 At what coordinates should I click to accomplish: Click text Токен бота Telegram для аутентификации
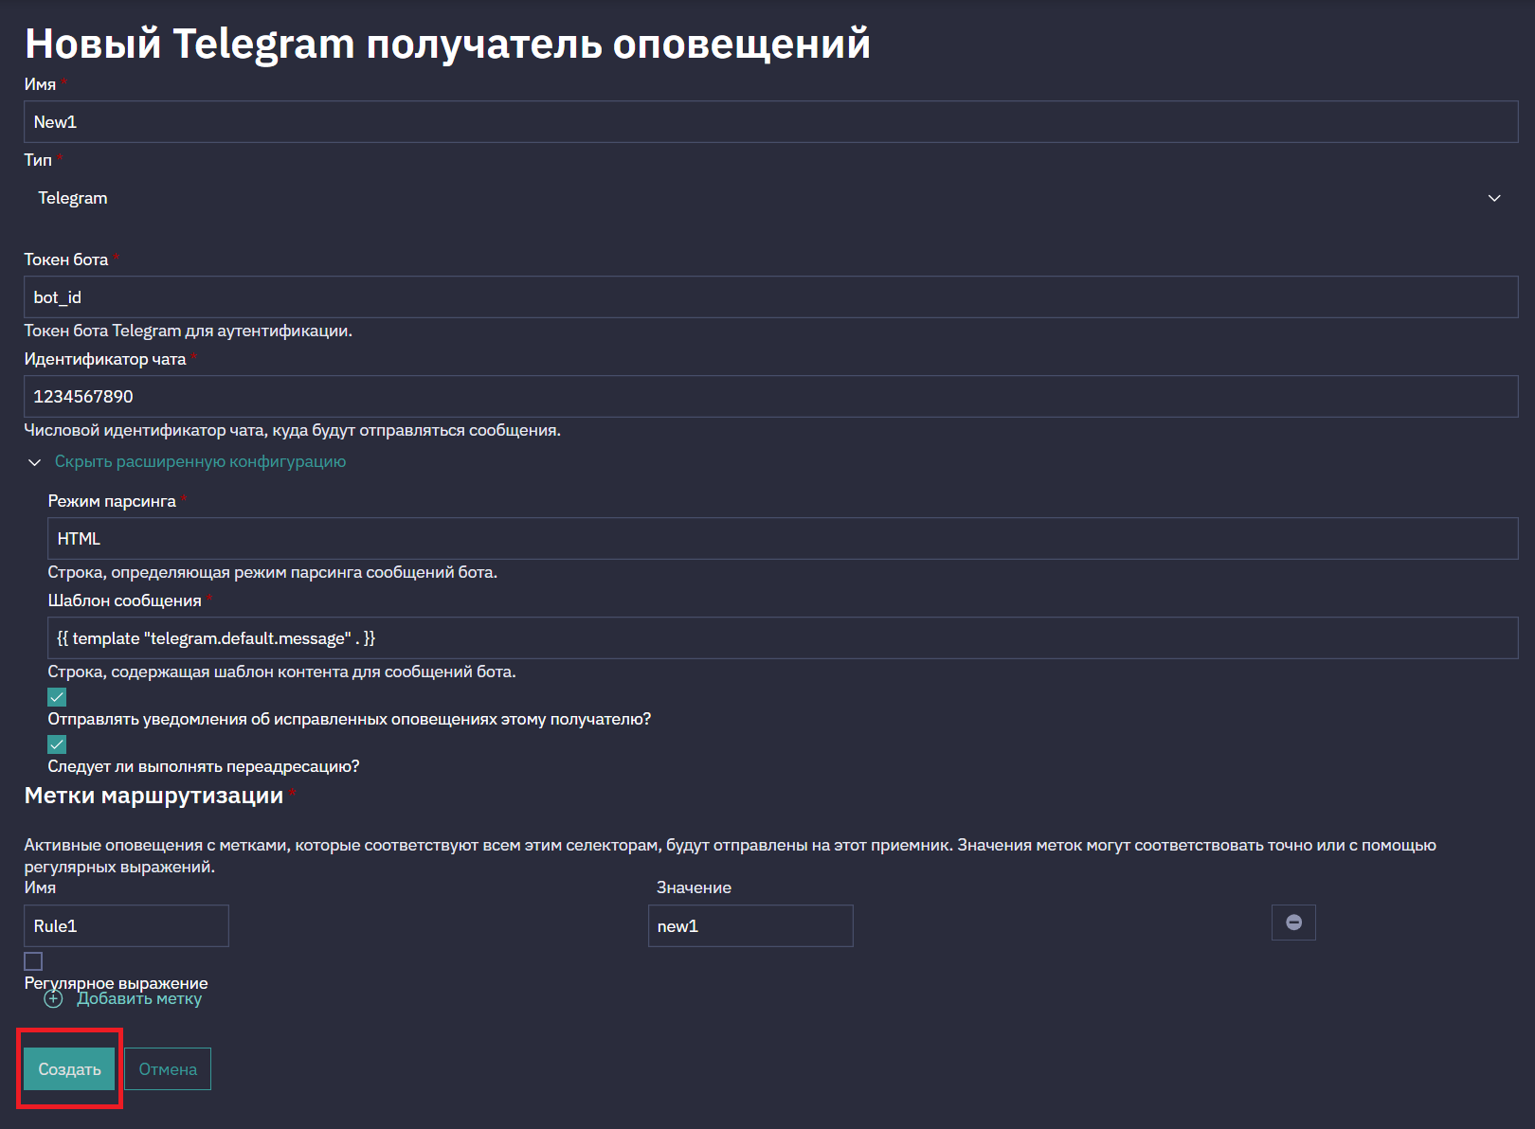(x=189, y=331)
